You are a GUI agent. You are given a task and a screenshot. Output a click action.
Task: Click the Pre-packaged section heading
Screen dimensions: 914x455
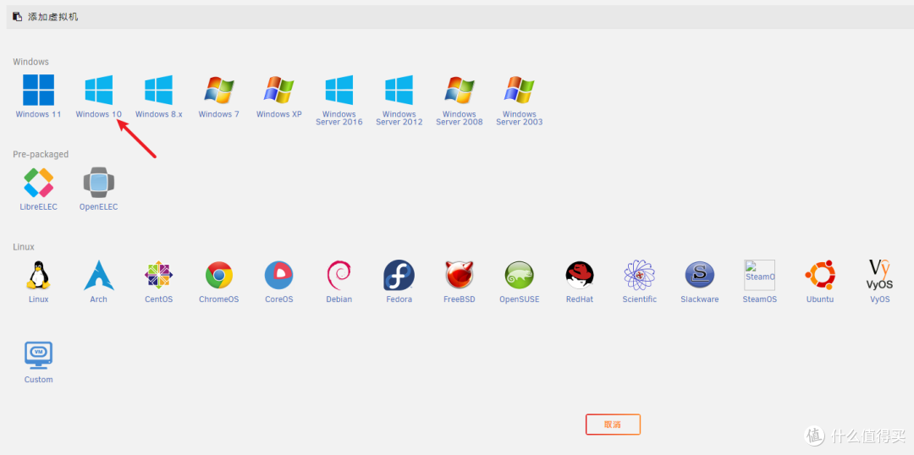click(x=41, y=155)
